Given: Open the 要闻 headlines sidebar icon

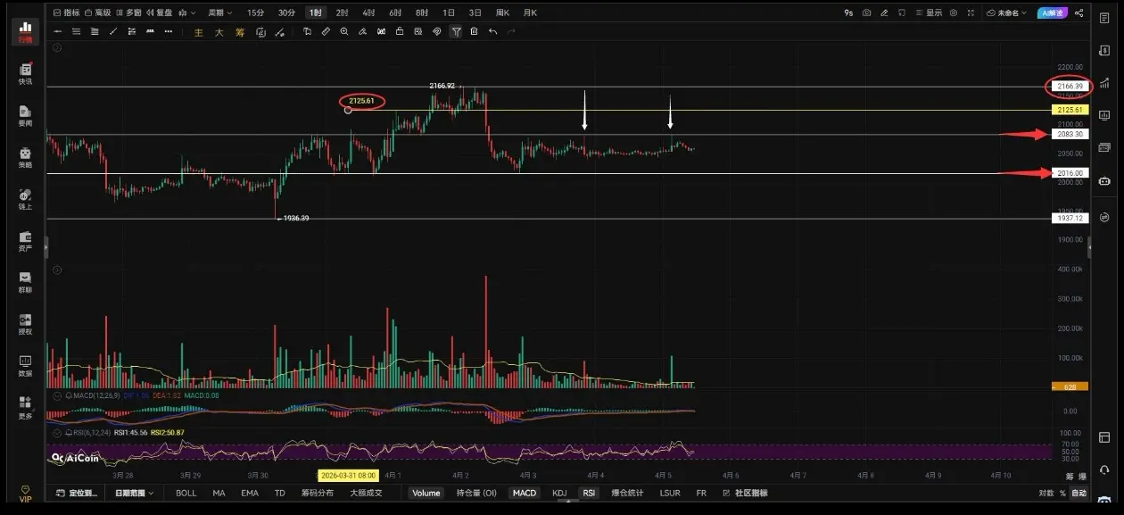Looking at the screenshot, I should tap(25, 116).
